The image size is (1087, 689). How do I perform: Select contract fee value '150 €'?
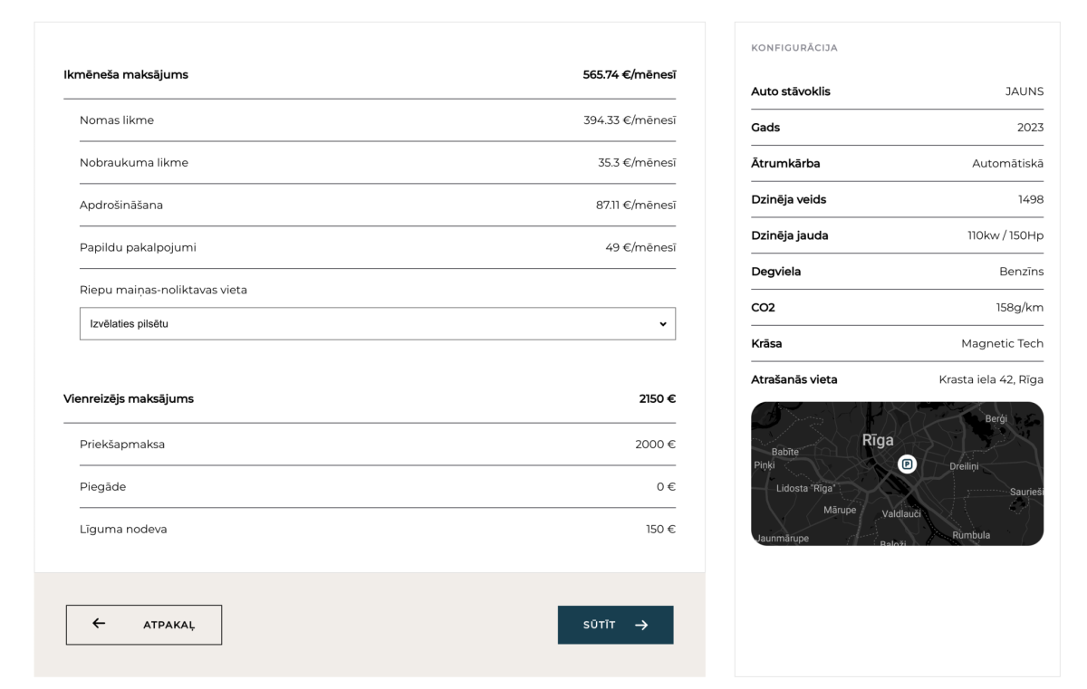(660, 530)
